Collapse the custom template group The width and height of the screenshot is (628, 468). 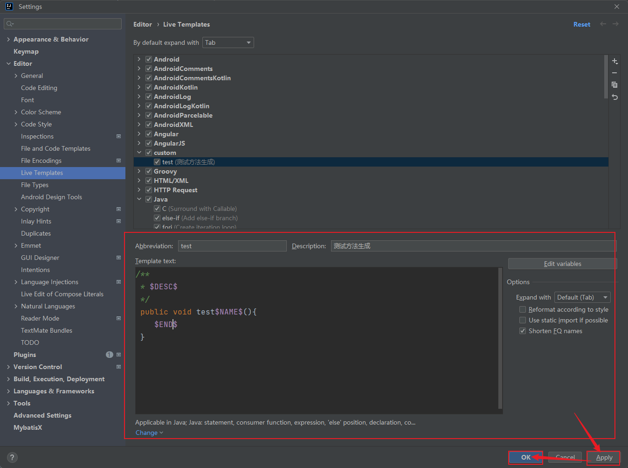point(139,153)
